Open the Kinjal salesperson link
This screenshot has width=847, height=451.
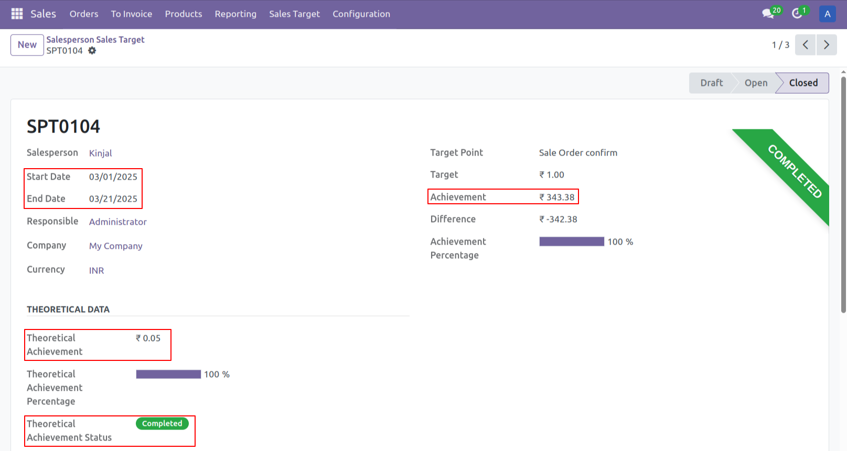click(x=101, y=153)
